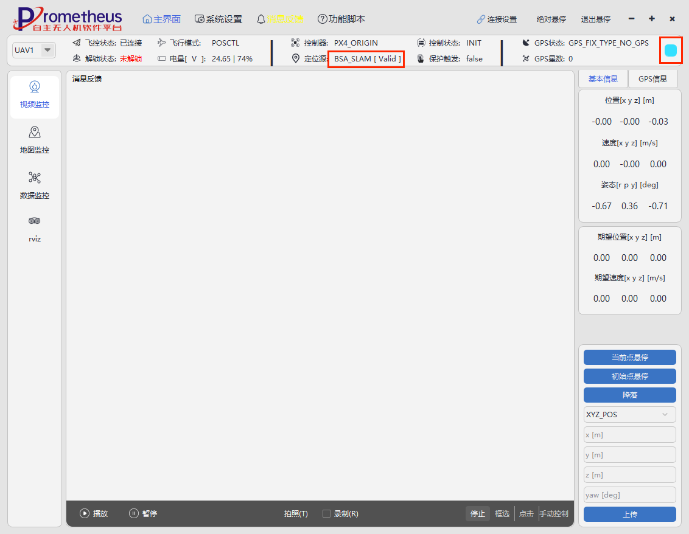
Task: Open 系统设置 system settings
Action: tap(219, 19)
